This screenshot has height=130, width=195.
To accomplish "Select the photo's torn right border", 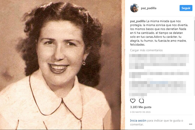I will (123, 65).
